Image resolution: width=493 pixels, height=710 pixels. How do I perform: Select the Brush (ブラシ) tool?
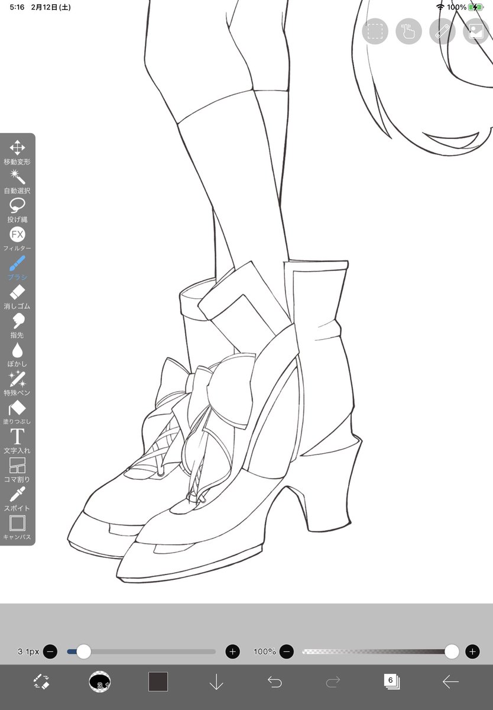pyautogui.click(x=17, y=269)
